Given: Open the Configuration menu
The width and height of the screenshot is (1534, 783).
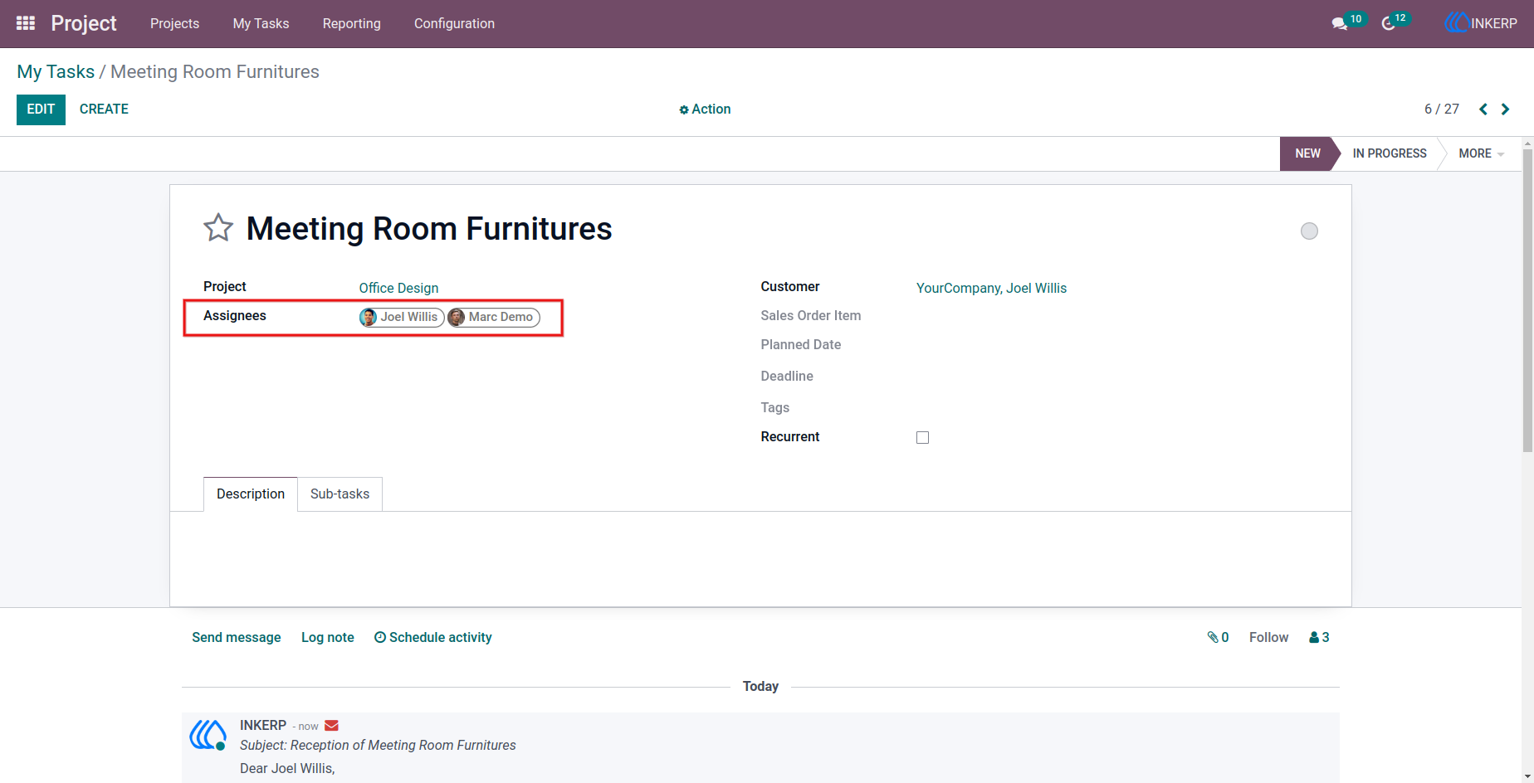Looking at the screenshot, I should tap(454, 23).
